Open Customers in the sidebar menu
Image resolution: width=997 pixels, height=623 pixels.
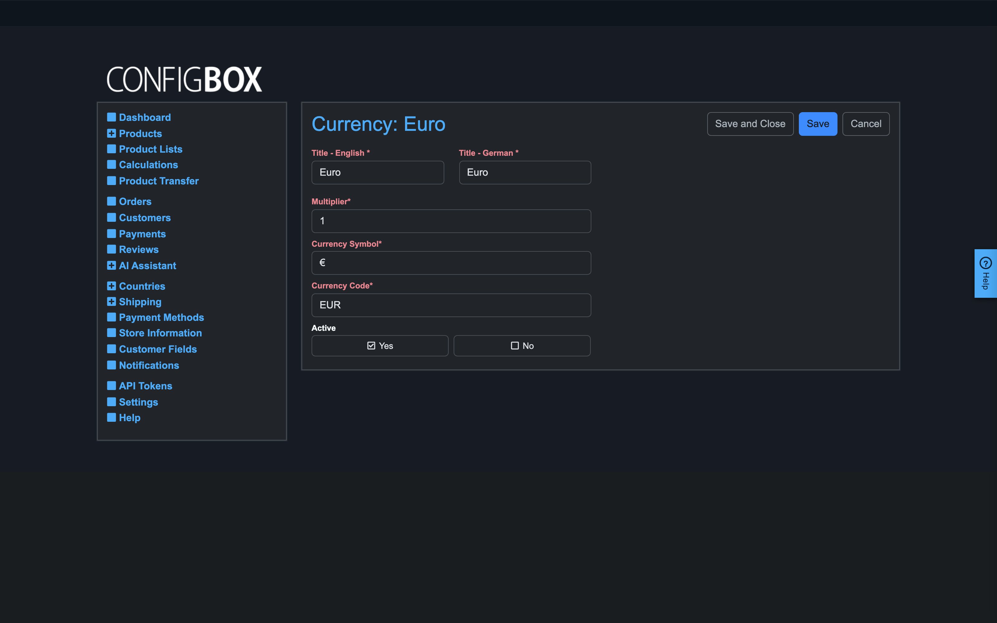145,217
